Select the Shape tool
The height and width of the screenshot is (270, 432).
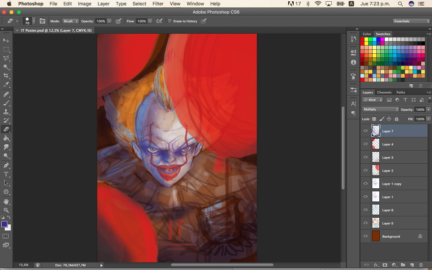[x=6, y=192]
